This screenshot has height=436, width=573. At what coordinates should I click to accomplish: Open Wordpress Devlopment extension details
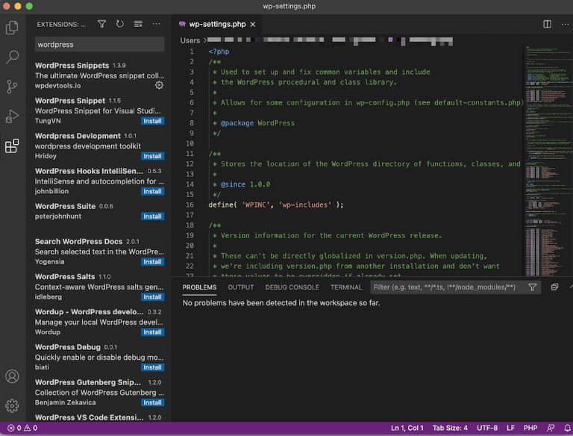click(99, 146)
